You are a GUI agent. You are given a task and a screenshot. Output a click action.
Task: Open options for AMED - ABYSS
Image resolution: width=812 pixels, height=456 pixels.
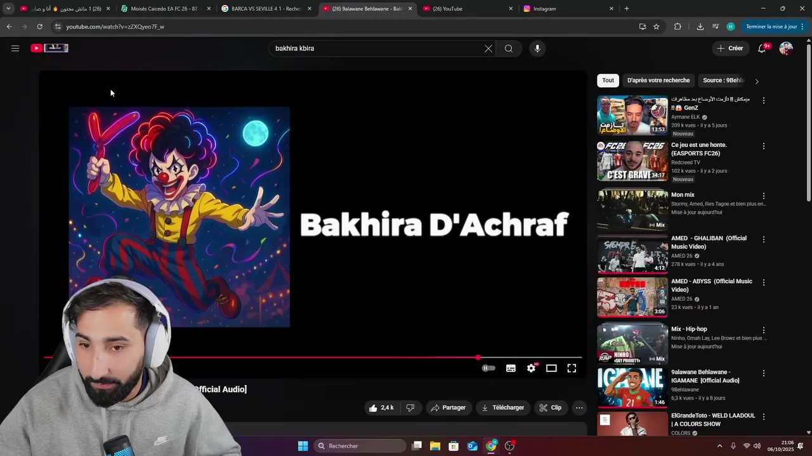[x=764, y=282]
